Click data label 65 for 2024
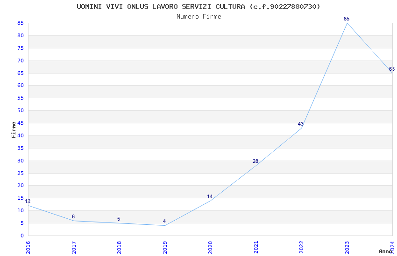The image size is (397, 256). click(x=392, y=69)
